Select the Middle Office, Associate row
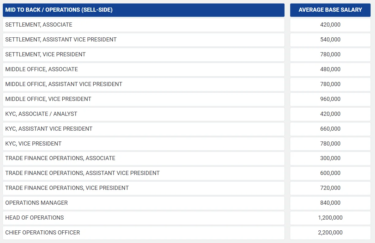Screen dimensions: 375x243 click(x=41, y=69)
